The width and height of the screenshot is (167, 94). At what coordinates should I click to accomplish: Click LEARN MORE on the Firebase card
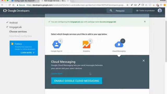coord(27,53)
